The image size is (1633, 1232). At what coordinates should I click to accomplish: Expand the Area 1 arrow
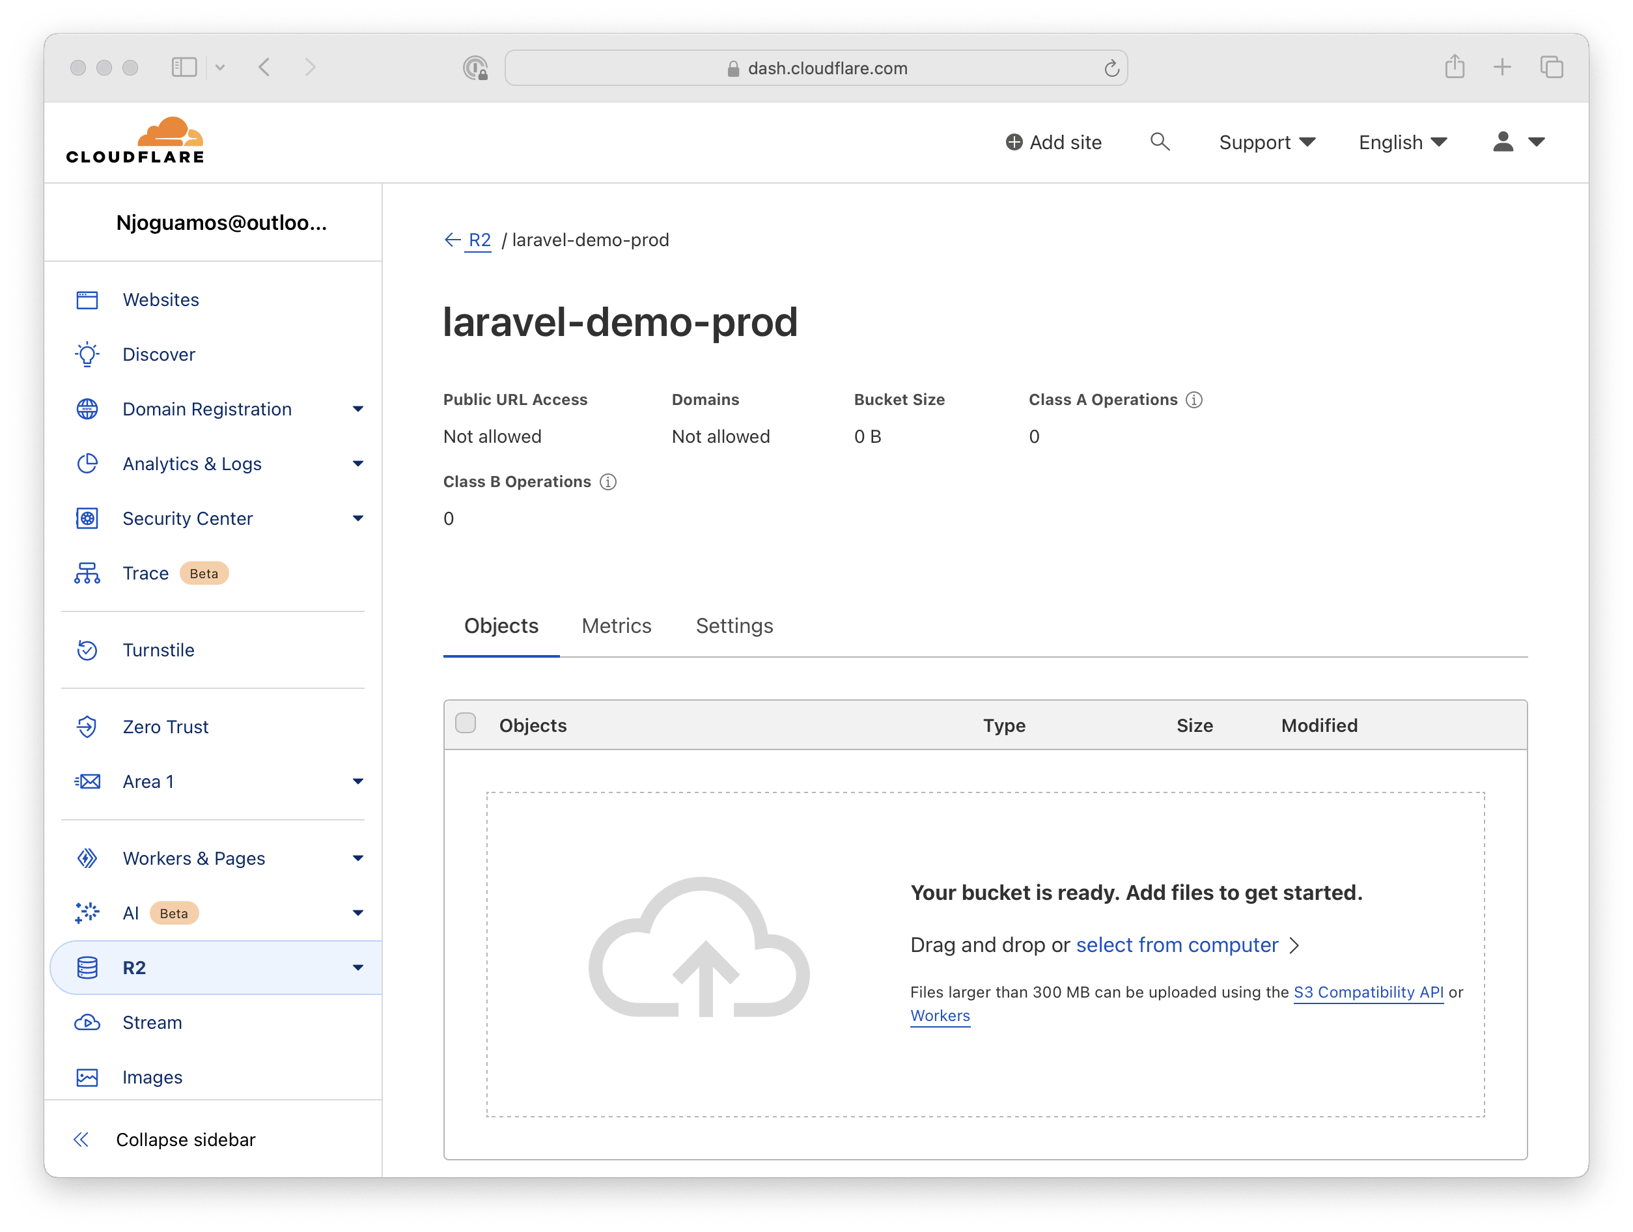tap(358, 781)
